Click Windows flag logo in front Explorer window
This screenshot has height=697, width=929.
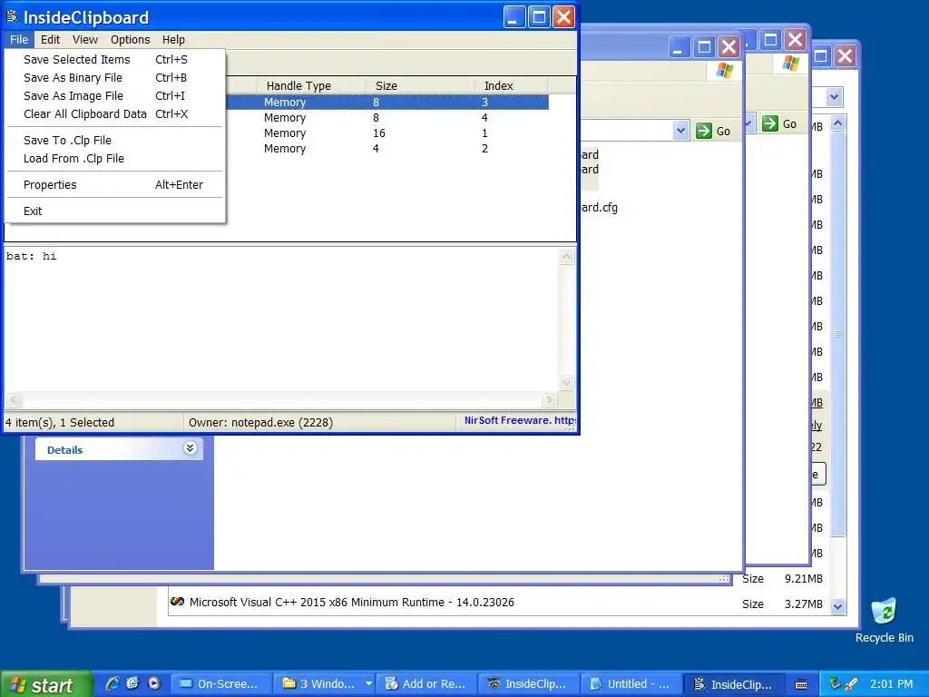(x=725, y=70)
